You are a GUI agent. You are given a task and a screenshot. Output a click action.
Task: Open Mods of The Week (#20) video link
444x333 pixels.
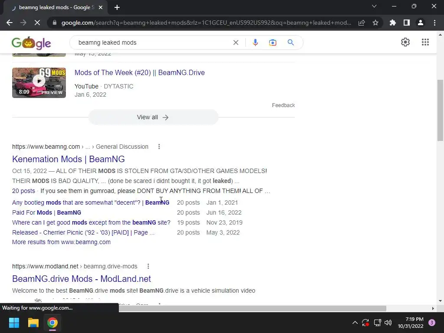pos(140,72)
